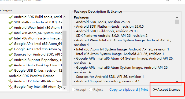Click the Print link
The image size is (185, 99).
144,90
